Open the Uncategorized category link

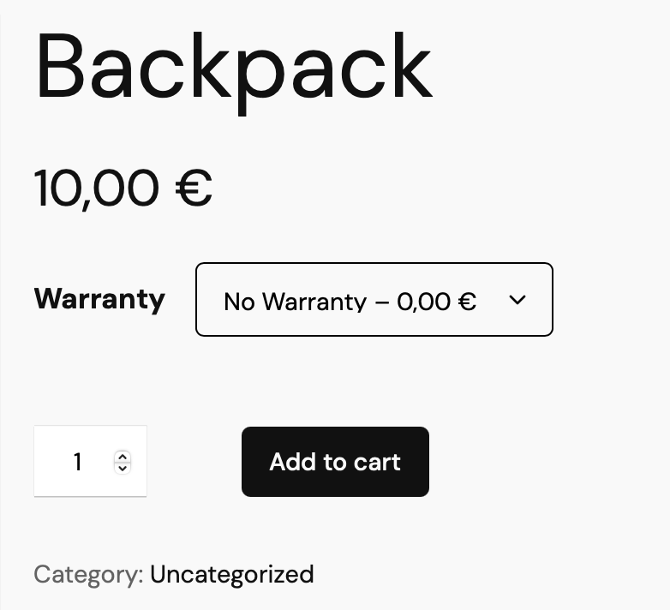point(231,574)
